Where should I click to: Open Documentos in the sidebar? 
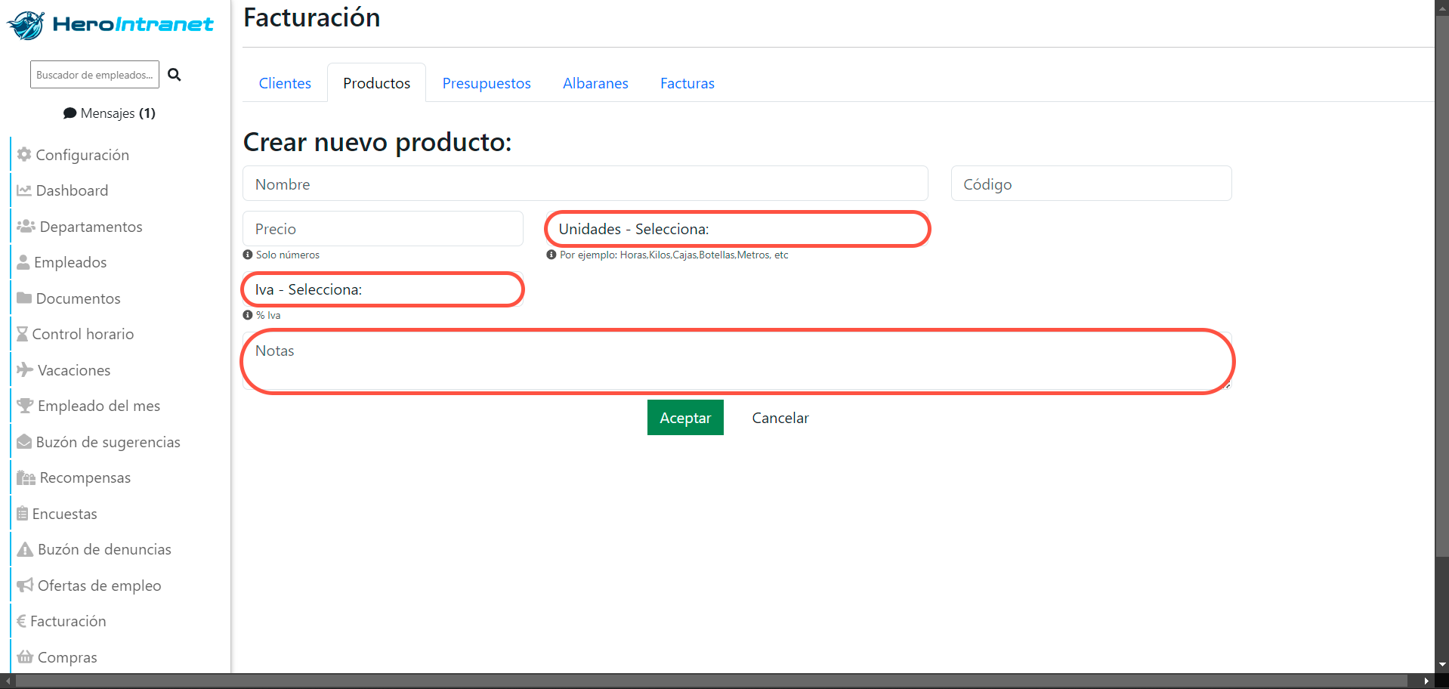(78, 298)
